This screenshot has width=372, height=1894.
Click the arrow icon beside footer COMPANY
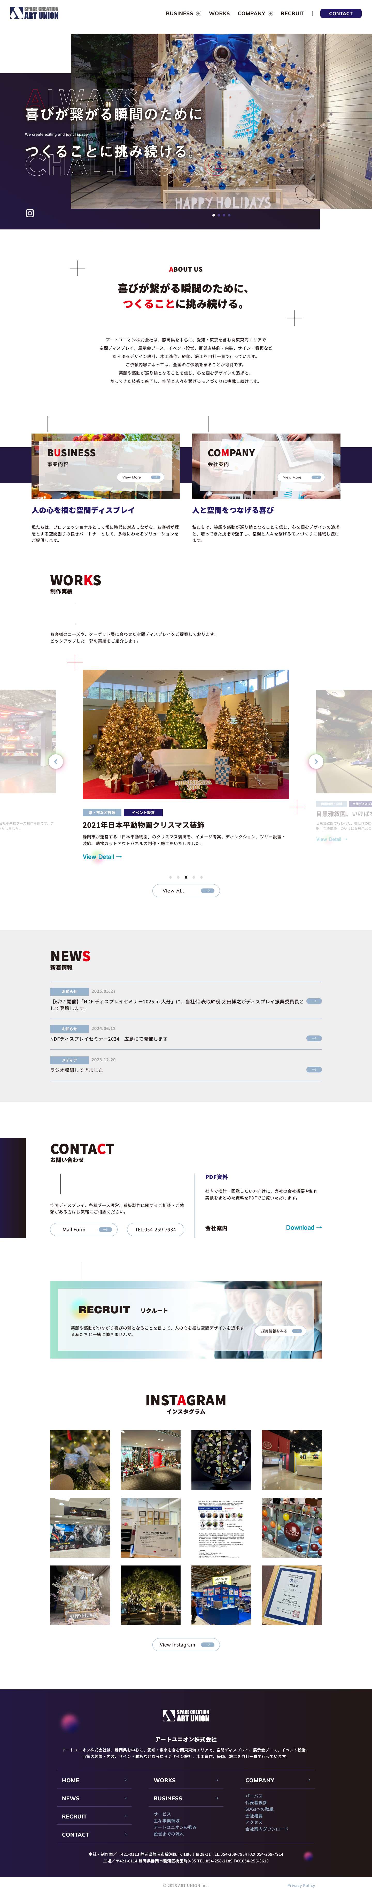tap(309, 1780)
